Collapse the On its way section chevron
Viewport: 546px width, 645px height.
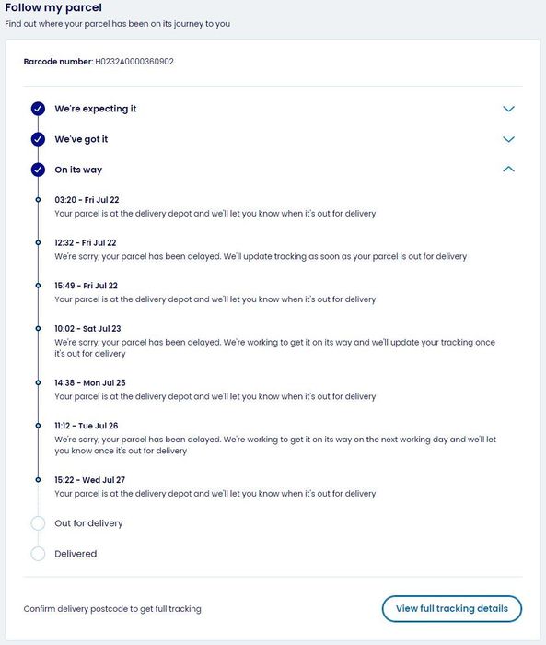pyautogui.click(x=508, y=169)
